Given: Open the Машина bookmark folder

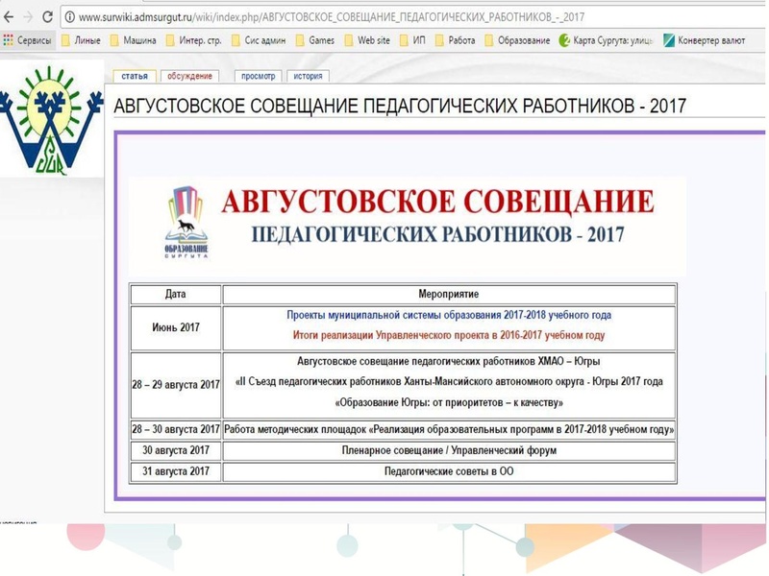Looking at the screenshot, I should [x=136, y=40].
